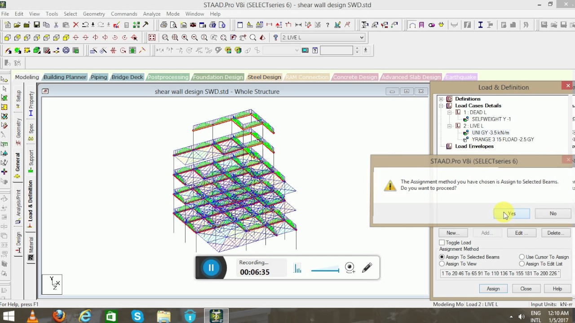Screen dimensions: 575x323
Task: Click the first yellow cube view icon
Action: tap(8, 38)
